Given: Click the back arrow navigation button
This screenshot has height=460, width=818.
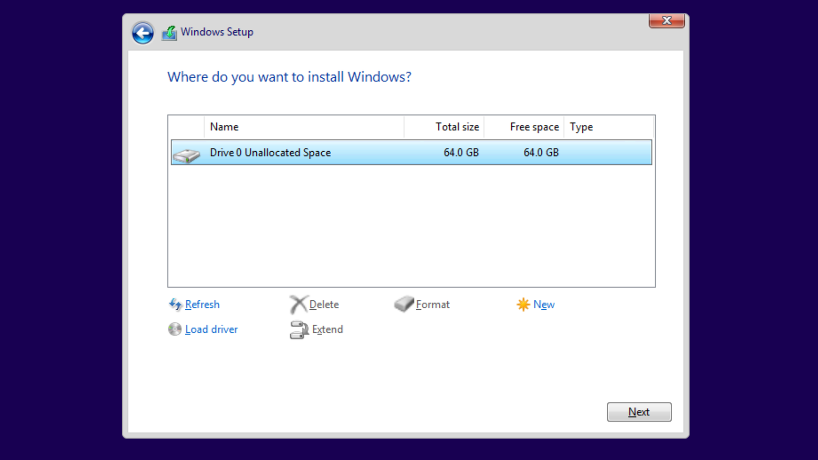Looking at the screenshot, I should pyautogui.click(x=142, y=32).
